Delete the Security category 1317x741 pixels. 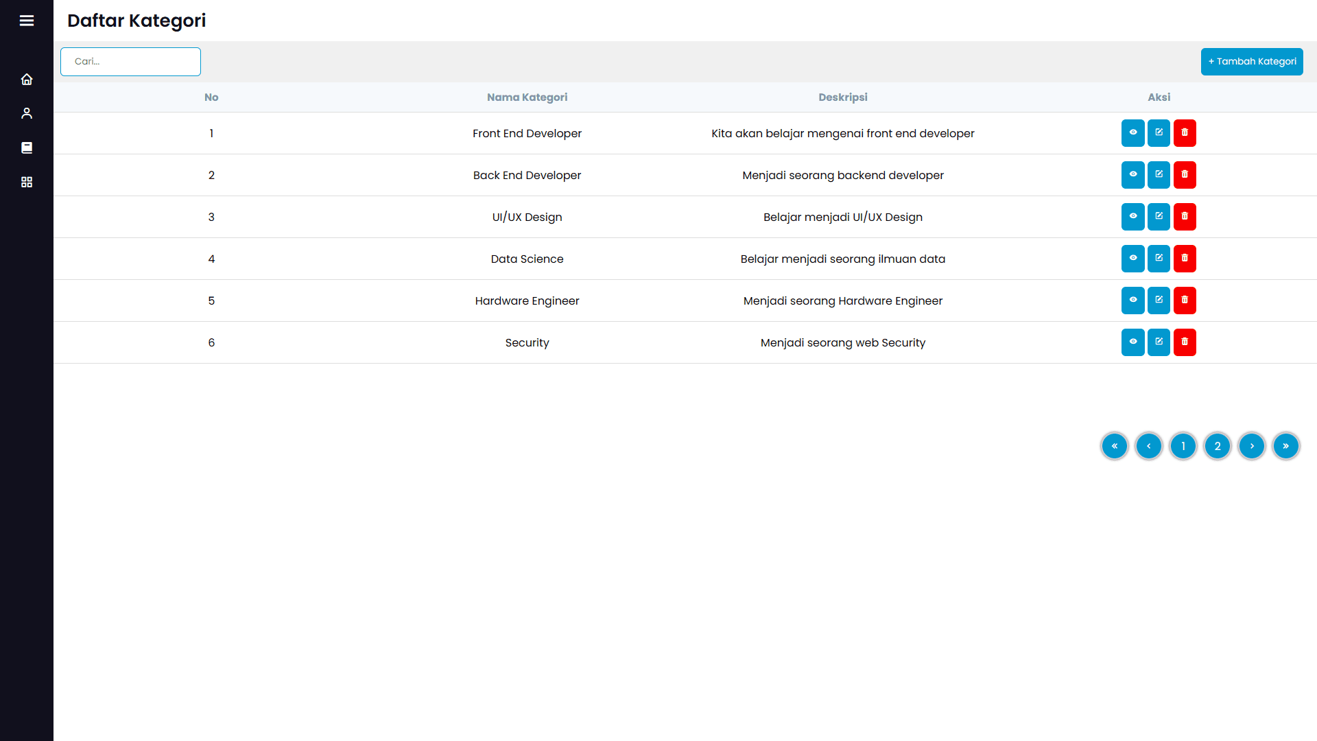click(1185, 342)
